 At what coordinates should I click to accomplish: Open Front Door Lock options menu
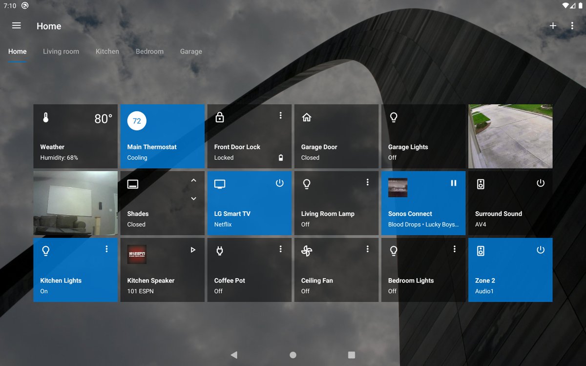point(281,116)
